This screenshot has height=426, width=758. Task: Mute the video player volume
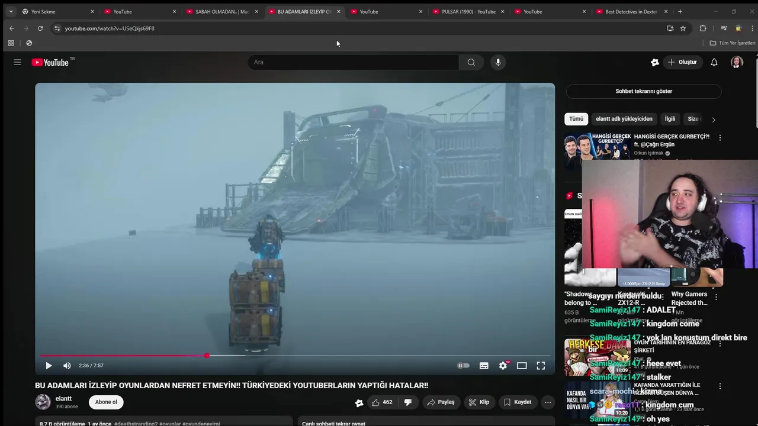[67, 366]
